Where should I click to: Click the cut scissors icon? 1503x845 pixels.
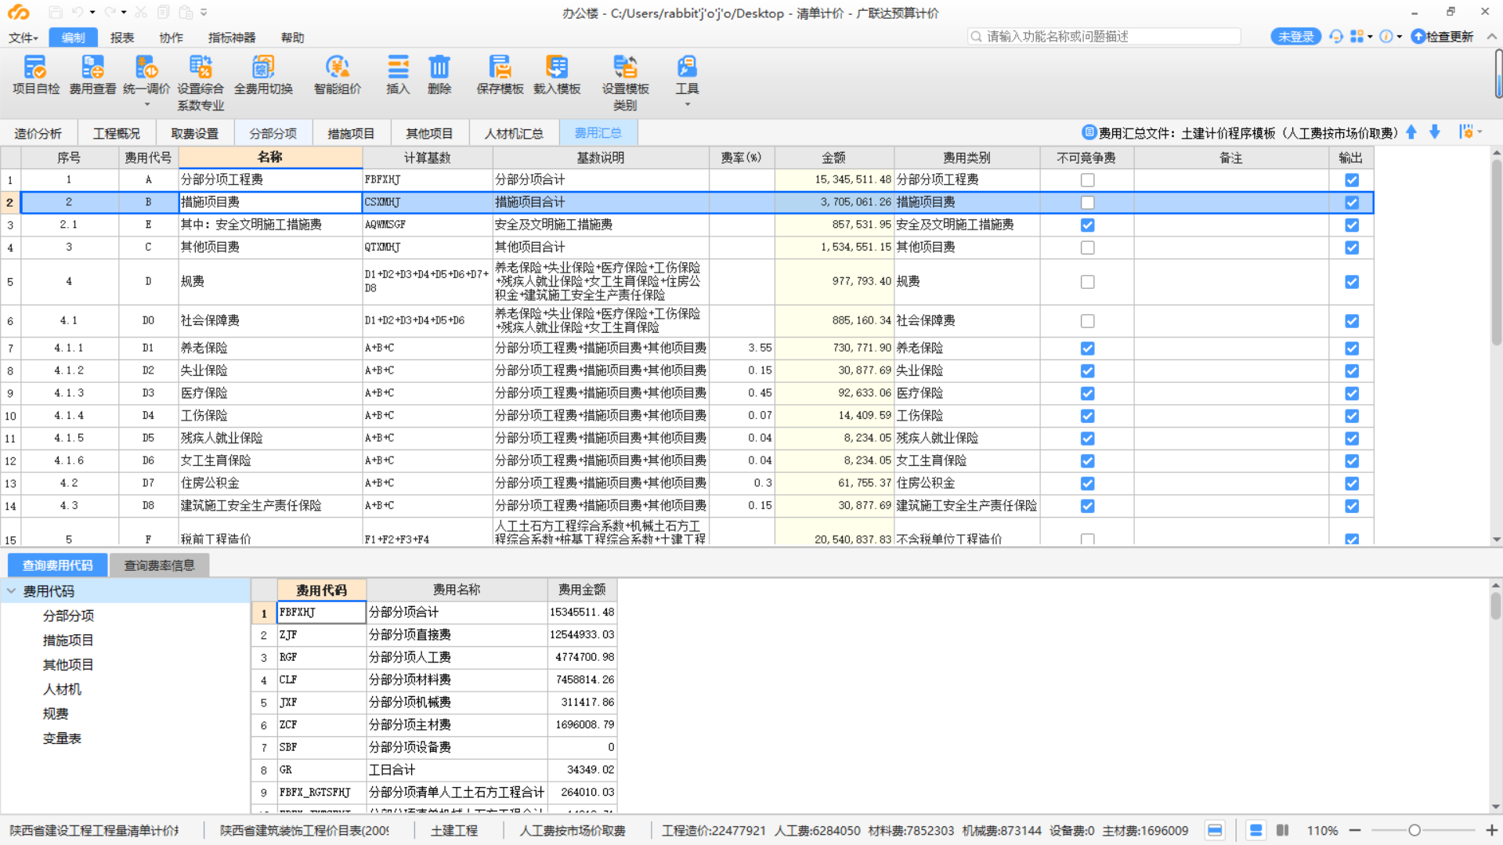[141, 13]
